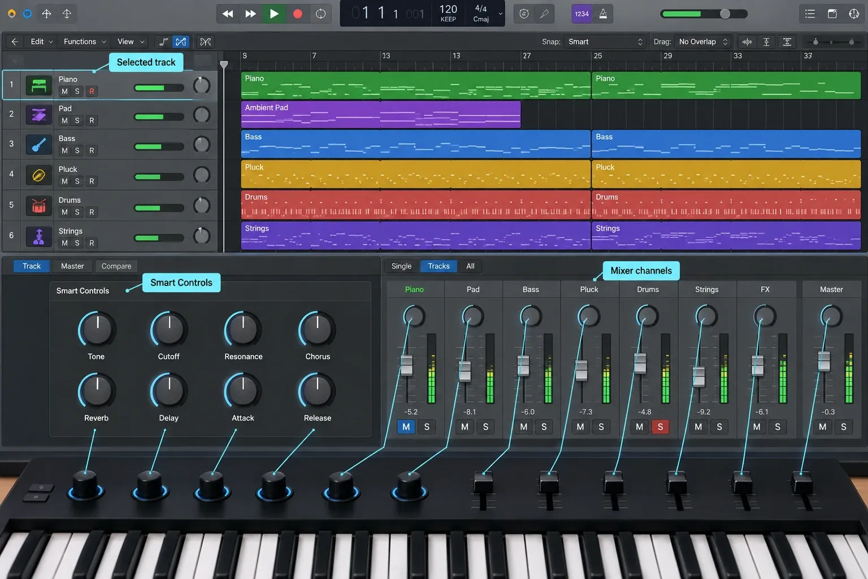Toggle the metronome icon
This screenshot has height=579, width=868.
click(603, 14)
